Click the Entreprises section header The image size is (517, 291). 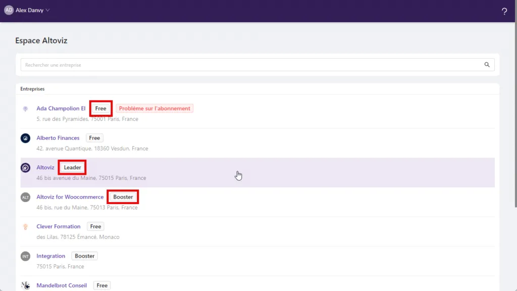click(x=32, y=89)
